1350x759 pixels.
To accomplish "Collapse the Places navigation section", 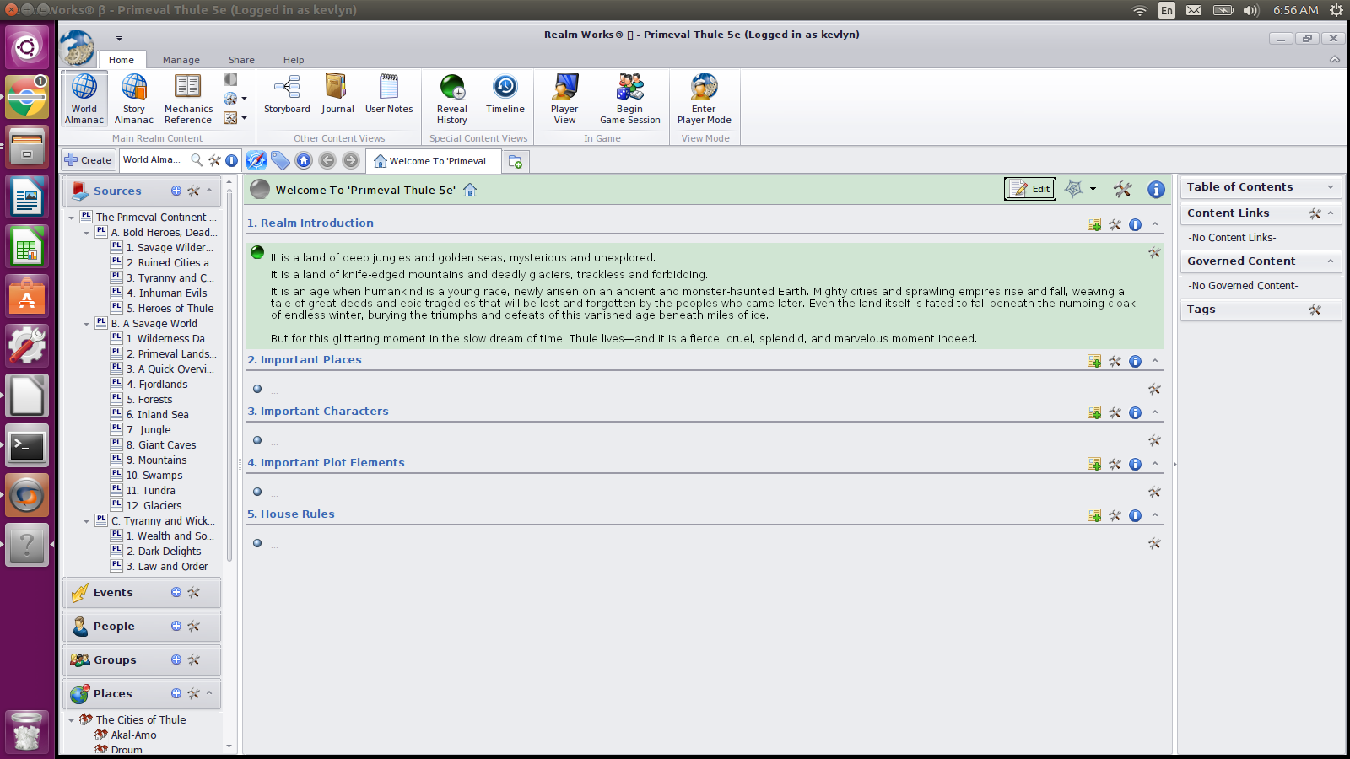I will click(209, 693).
